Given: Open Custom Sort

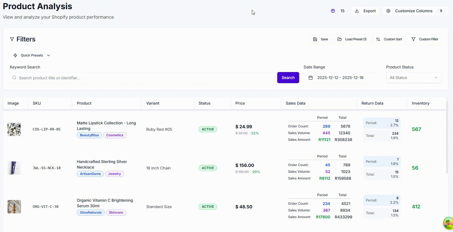Looking at the screenshot, I should tap(389, 39).
